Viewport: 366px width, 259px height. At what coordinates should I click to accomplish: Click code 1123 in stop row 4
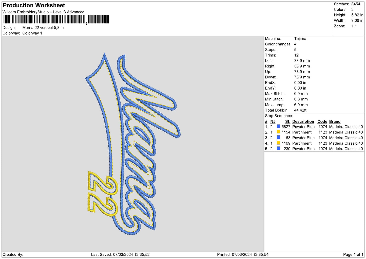click(x=323, y=143)
